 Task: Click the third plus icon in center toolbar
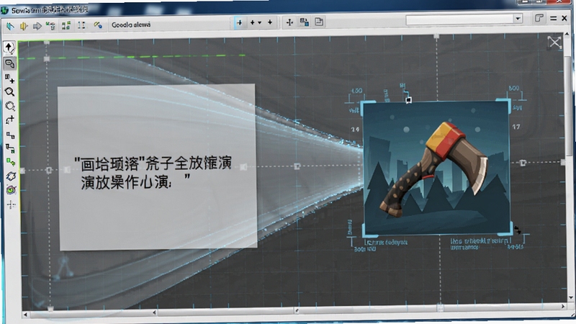point(270,22)
